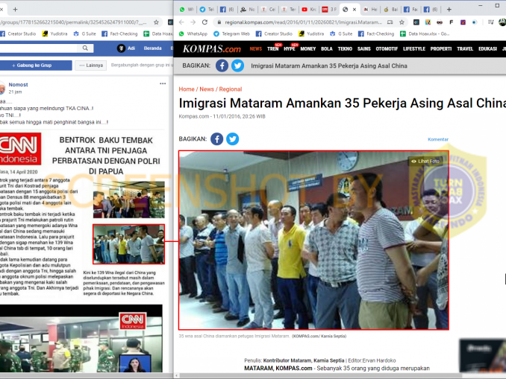Switch to the YouTube browser tab

(x=308, y=10)
